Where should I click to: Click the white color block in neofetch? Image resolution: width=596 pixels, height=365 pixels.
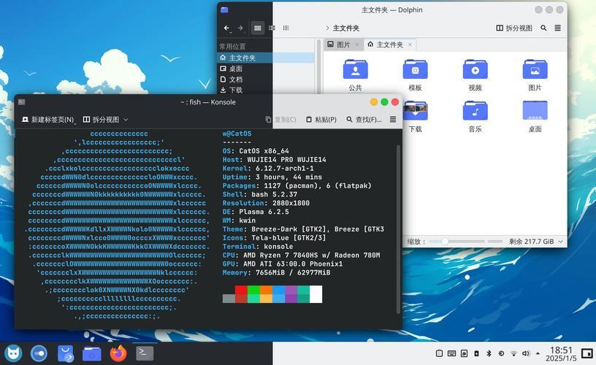pos(316,294)
